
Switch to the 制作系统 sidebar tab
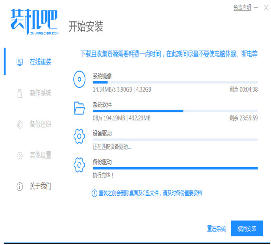coord(40,93)
